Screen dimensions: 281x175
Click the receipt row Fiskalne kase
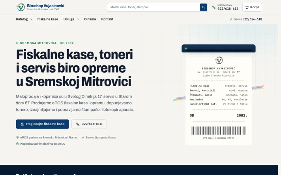tap(219, 86)
